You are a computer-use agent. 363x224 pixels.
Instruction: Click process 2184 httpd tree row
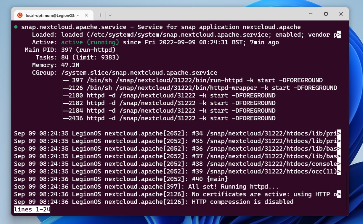tap(169, 110)
